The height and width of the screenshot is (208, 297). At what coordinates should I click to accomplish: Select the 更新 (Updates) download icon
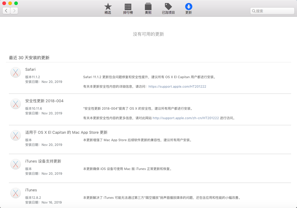tap(189, 7)
